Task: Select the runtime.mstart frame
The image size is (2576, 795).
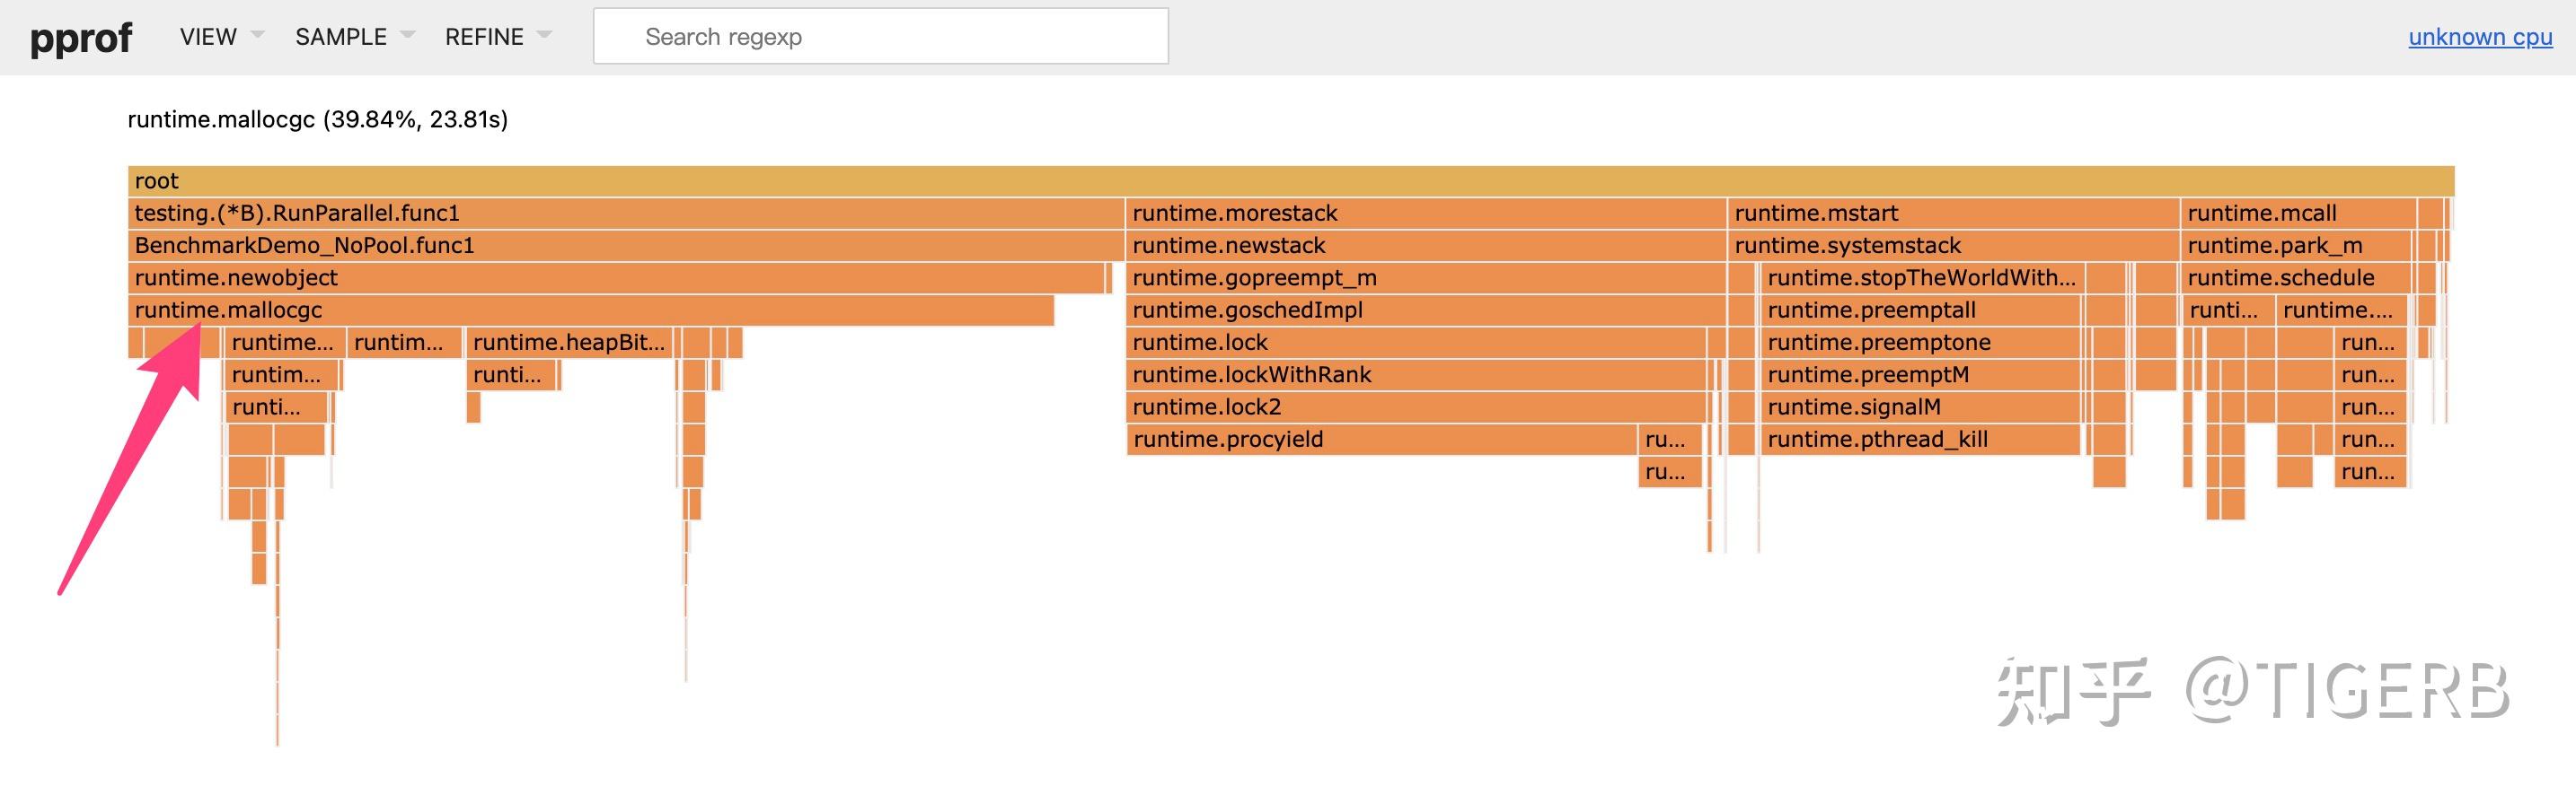Action: [x=1954, y=213]
